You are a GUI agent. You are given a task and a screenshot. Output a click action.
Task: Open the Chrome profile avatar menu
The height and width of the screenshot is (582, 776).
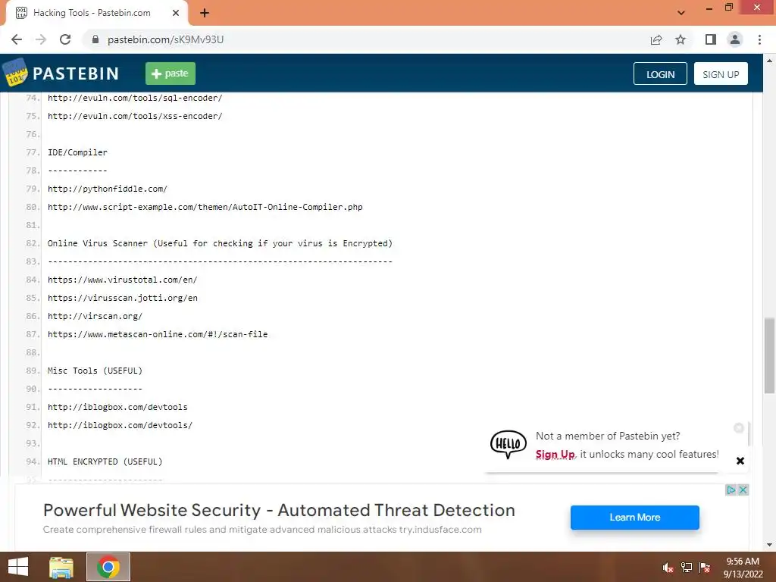click(735, 39)
